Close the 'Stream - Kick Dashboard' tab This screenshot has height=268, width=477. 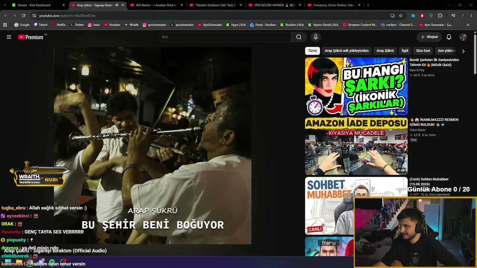(x=63, y=5)
